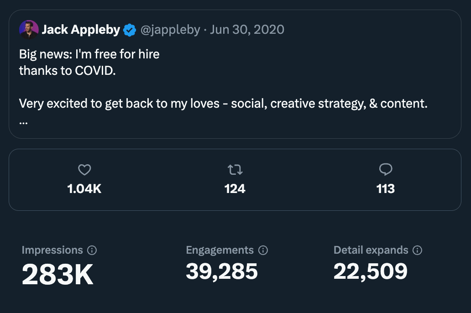Click Jack Appleby's profile avatar
Image resolution: width=471 pixels, height=313 pixels.
coord(28,30)
